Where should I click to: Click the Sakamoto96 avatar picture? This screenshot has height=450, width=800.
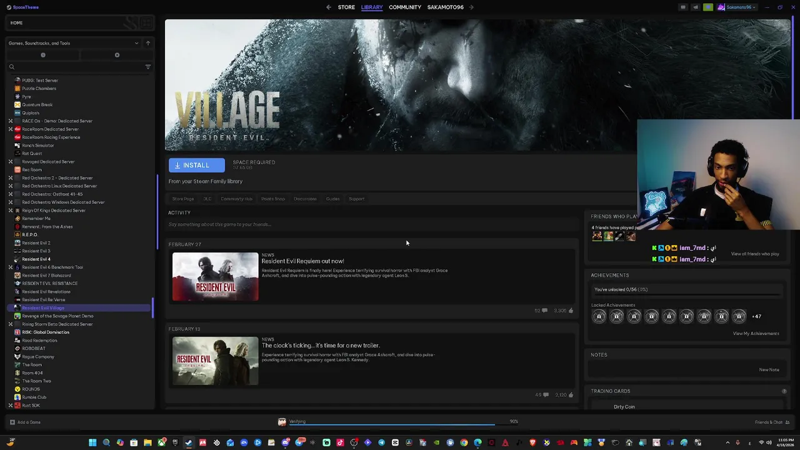pyautogui.click(x=721, y=7)
